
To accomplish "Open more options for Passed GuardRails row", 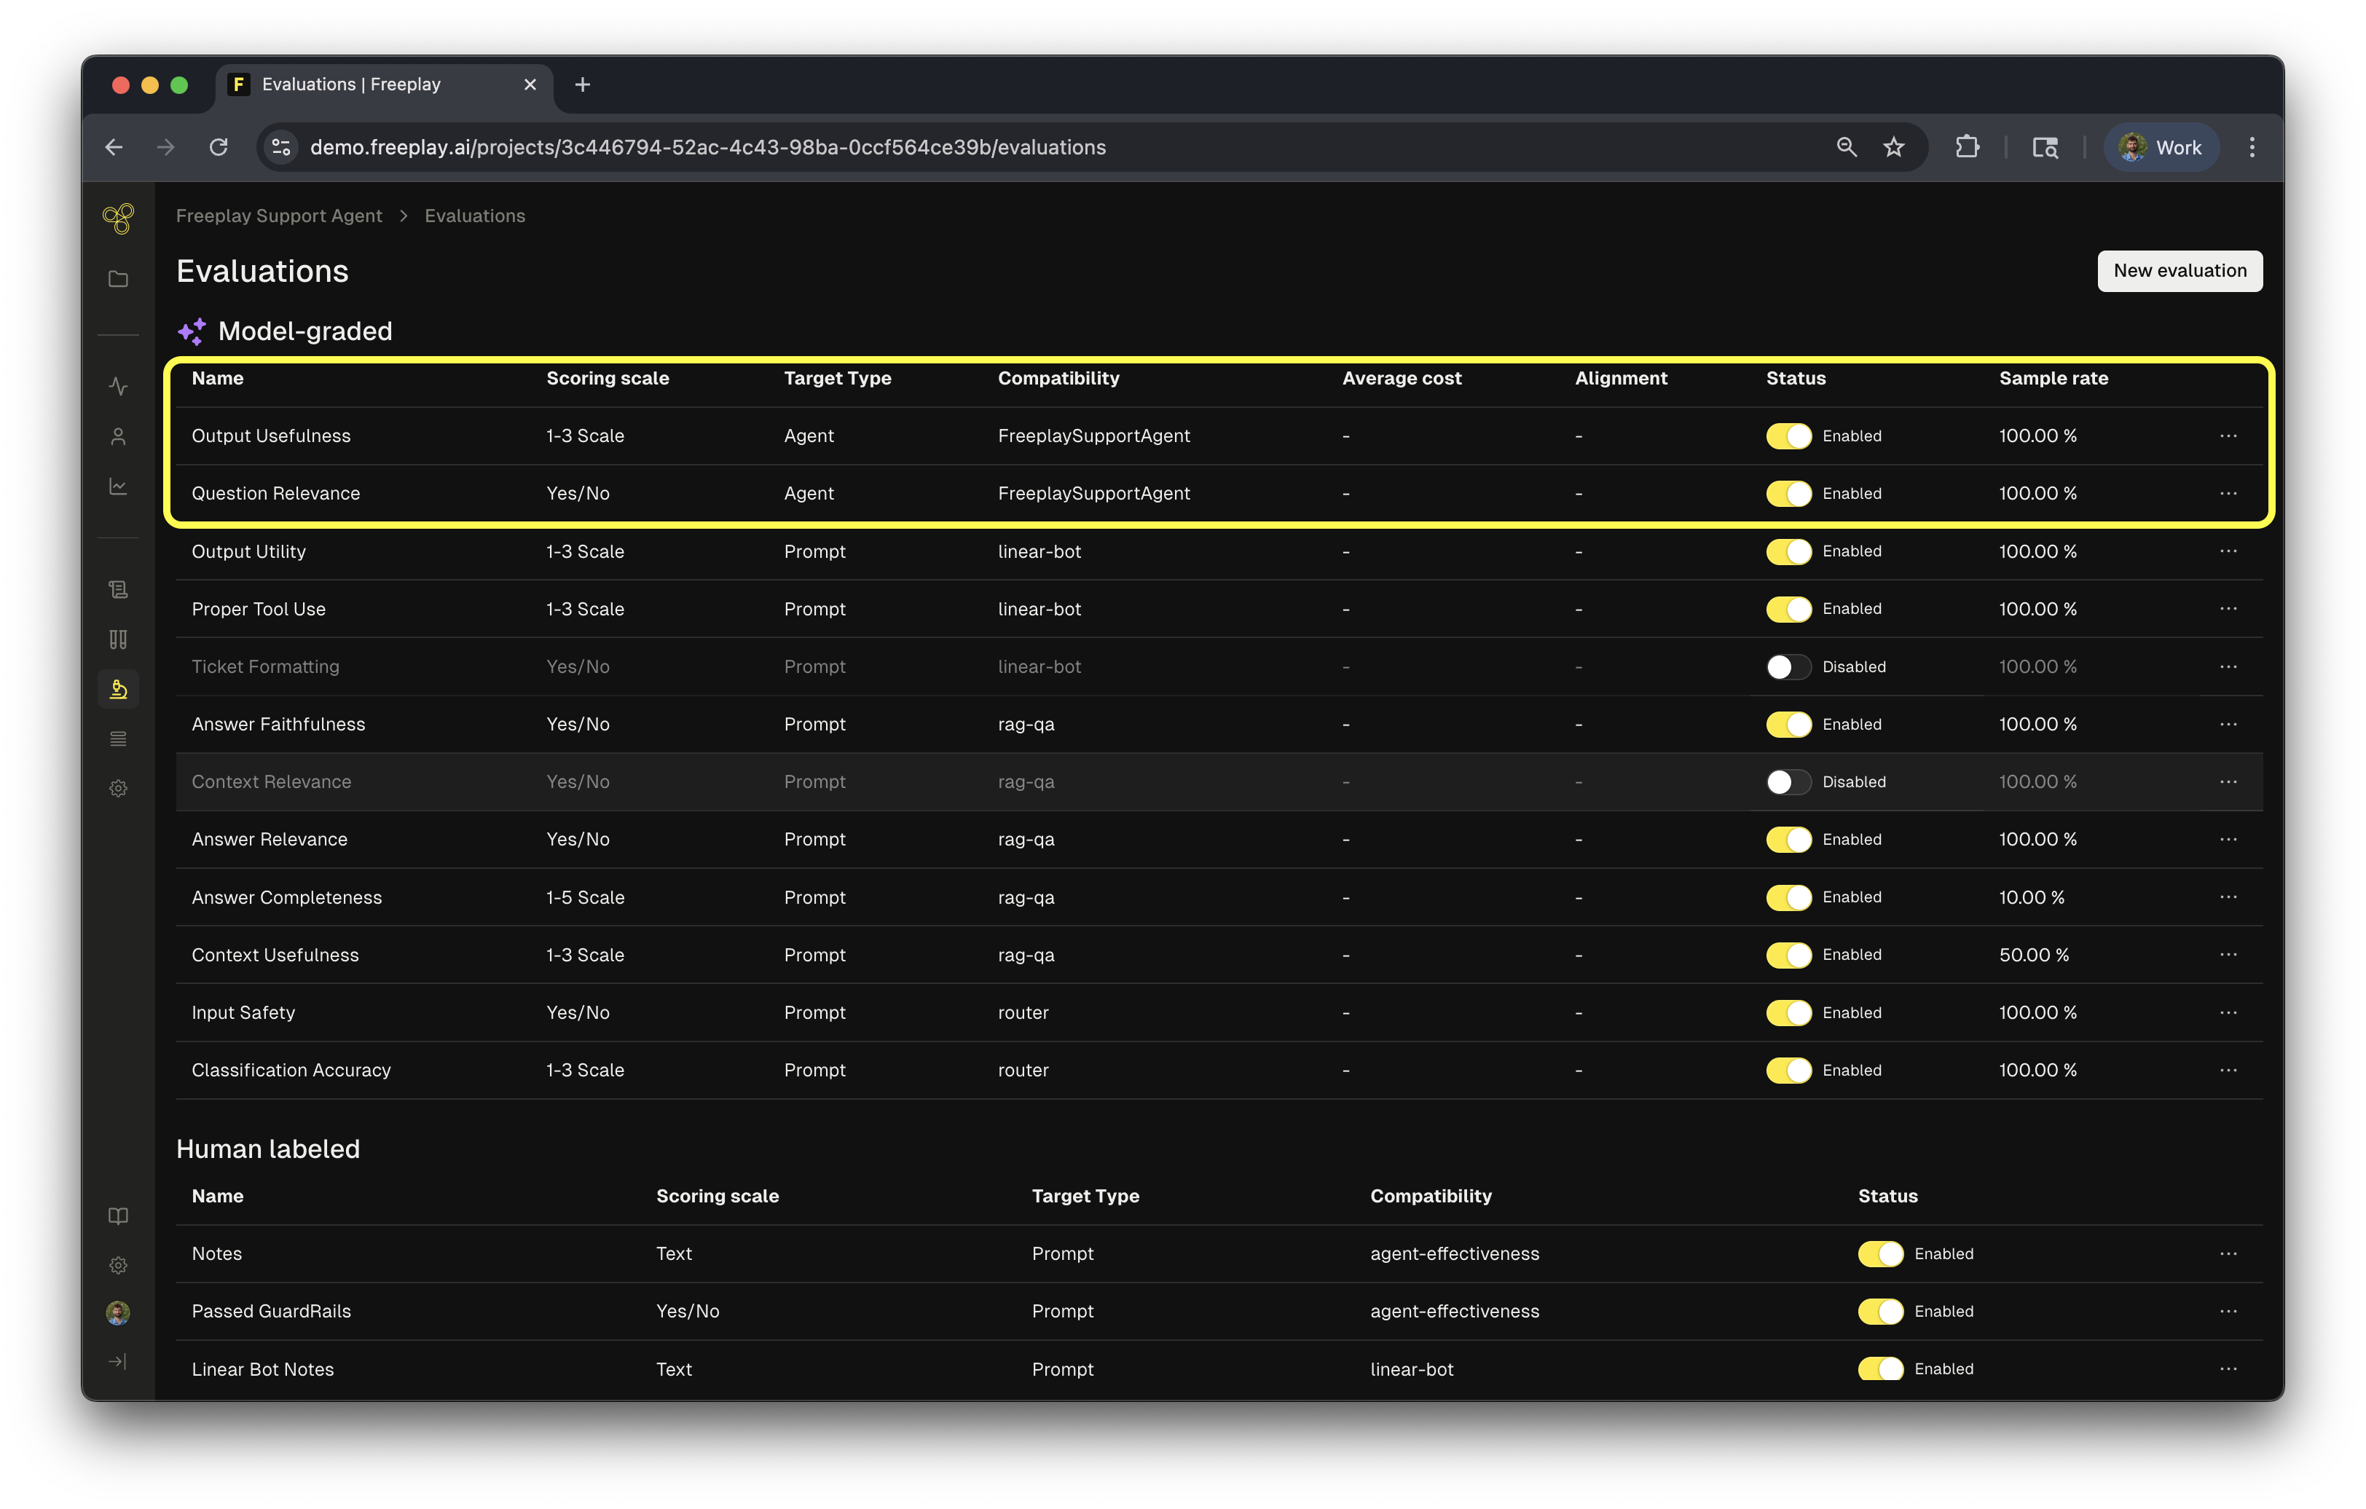I will point(2228,1312).
